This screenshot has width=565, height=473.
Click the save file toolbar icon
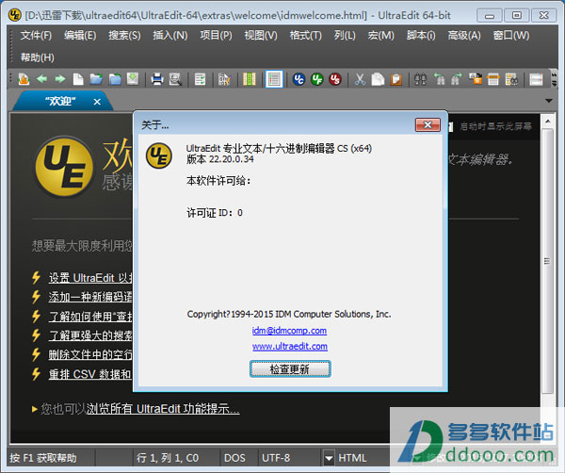coord(133,79)
